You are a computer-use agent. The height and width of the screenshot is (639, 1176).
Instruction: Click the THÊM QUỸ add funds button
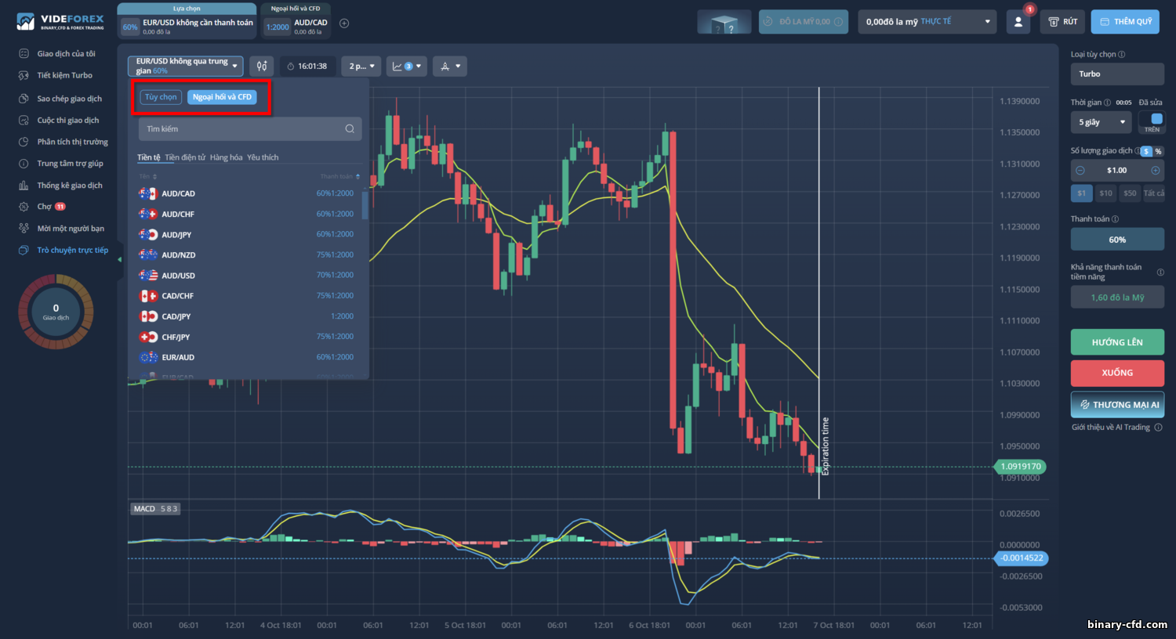1125,22
